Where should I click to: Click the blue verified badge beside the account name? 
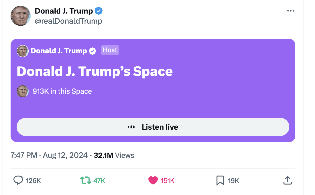(x=99, y=11)
